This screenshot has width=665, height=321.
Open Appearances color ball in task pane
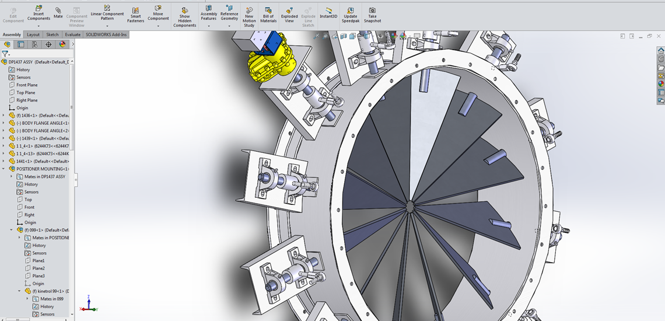661,84
